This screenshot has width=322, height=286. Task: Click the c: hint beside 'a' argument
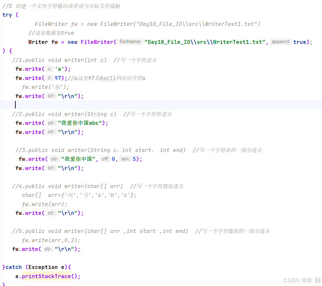tap(50, 69)
